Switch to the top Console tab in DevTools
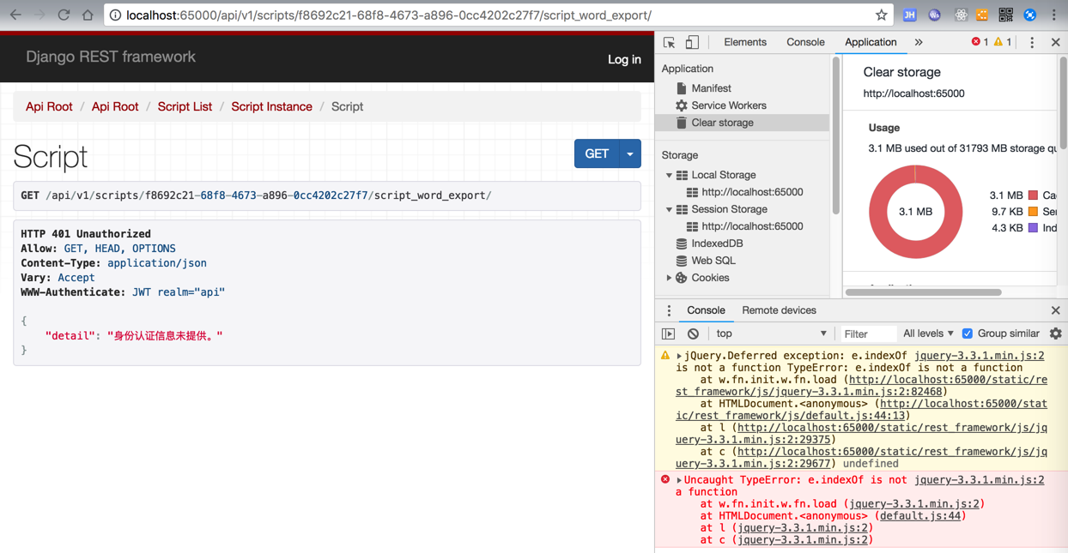The image size is (1068, 553). [805, 42]
